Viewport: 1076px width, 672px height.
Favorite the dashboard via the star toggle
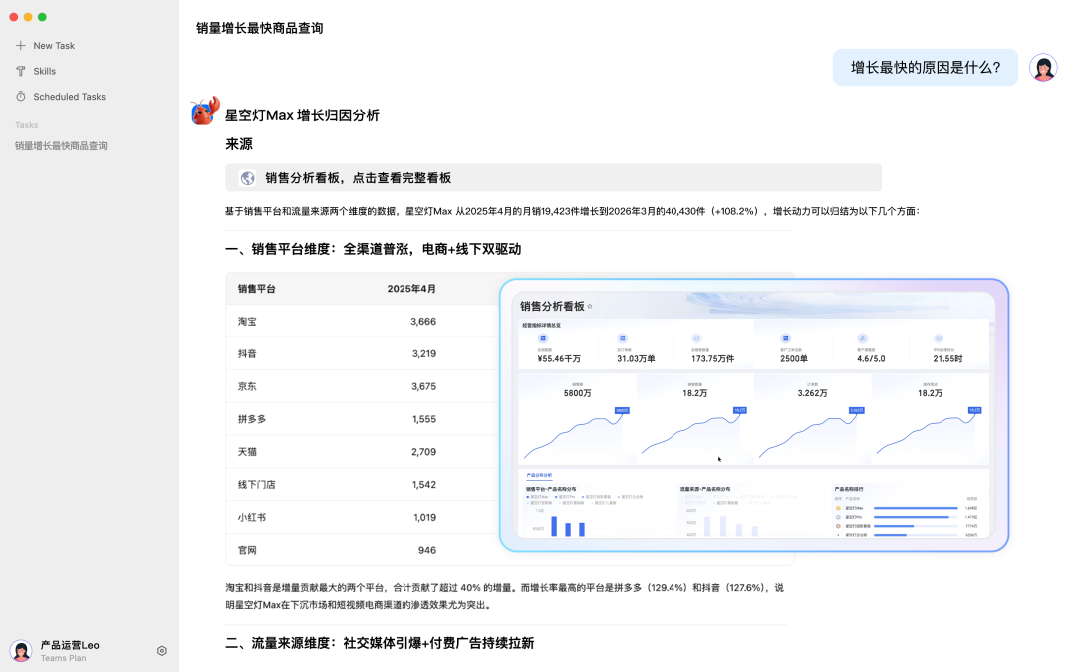pos(590,304)
